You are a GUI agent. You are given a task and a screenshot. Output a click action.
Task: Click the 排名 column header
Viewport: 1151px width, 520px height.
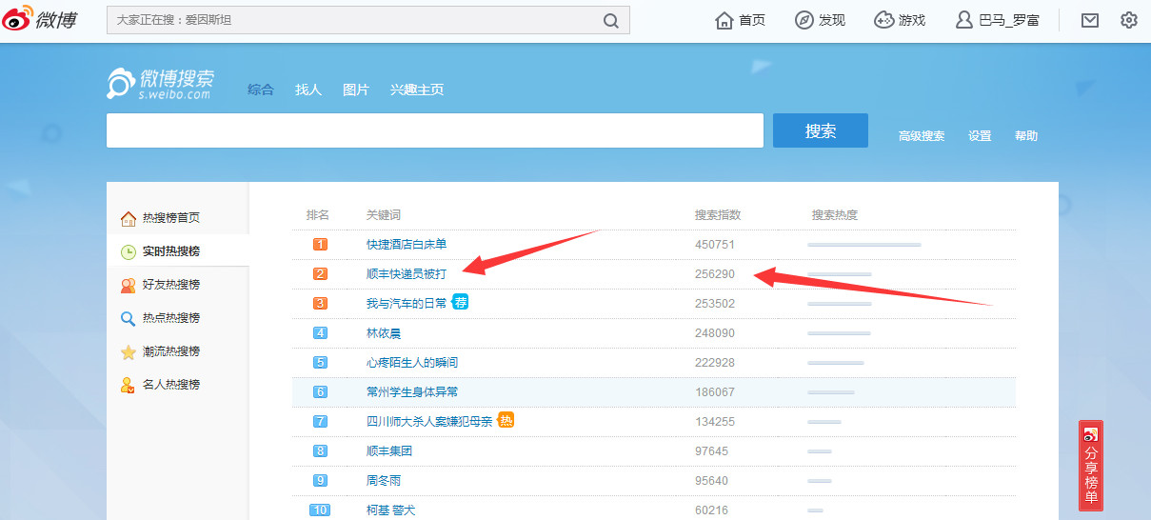(x=318, y=215)
